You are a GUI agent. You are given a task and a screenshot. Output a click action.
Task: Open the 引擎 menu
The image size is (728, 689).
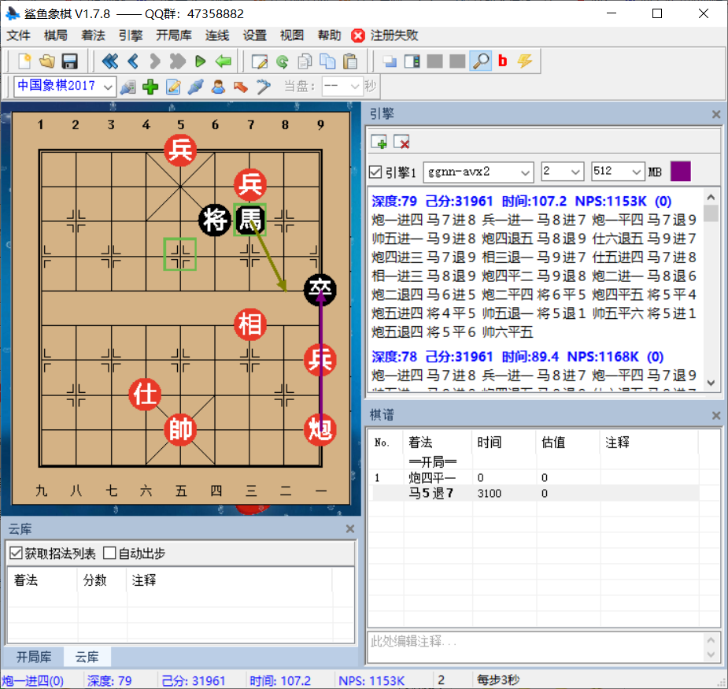(x=131, y=35)
